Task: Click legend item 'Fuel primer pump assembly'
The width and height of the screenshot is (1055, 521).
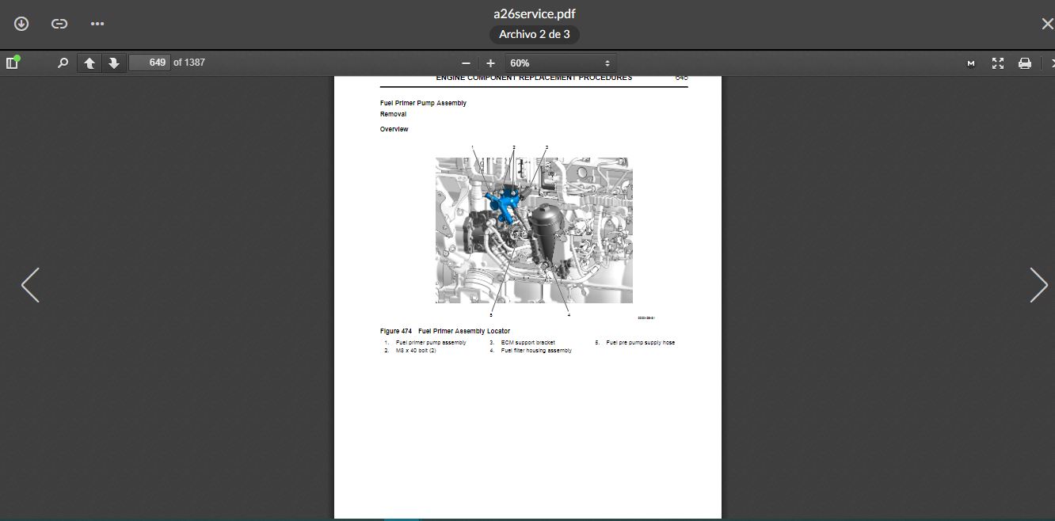Action: pyautogui.click(x=431, y=343)
